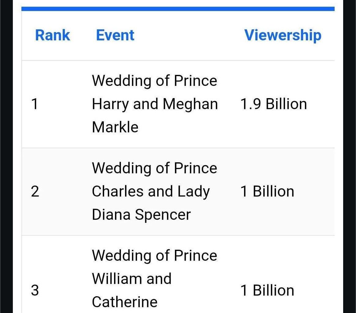Click Wedding of Prince in second row
This screenshot has width=356, height=313.
[x=154, y=168]
